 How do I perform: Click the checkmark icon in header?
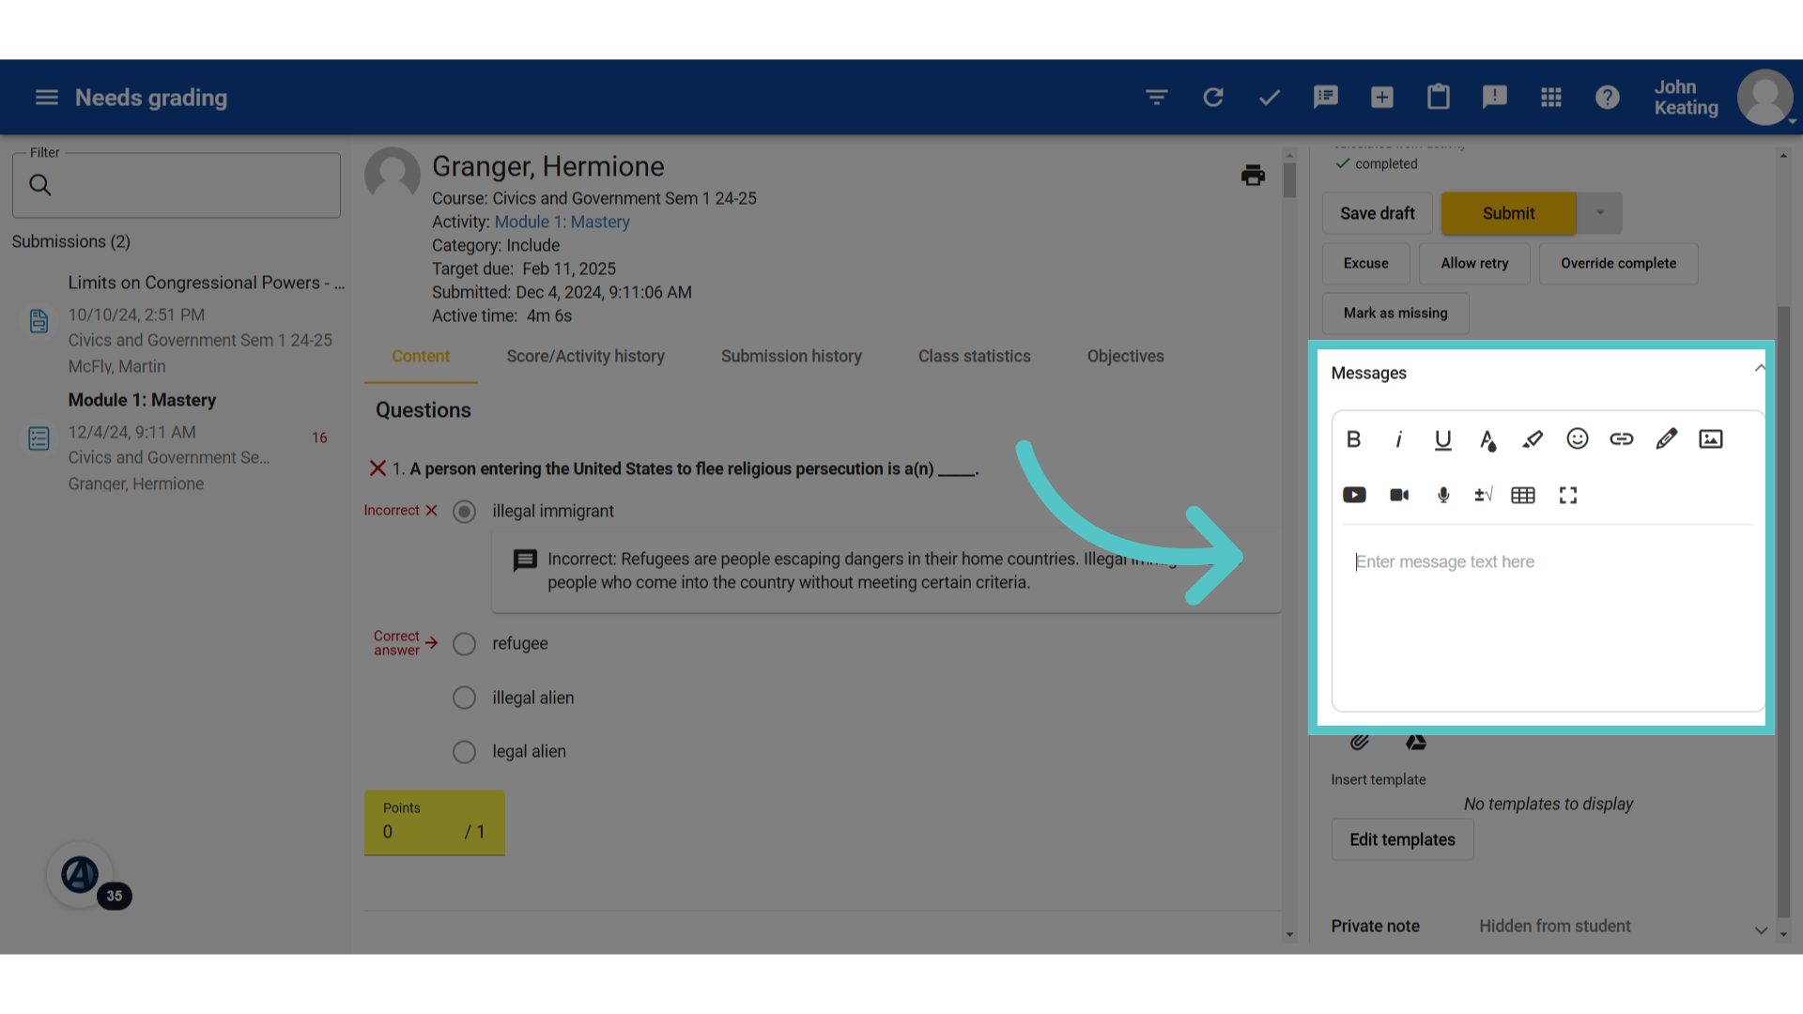[1270, 98]
